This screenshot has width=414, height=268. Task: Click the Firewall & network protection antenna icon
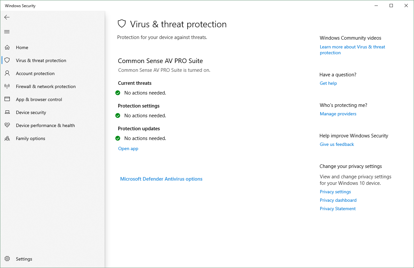click(x=7, y=86)
